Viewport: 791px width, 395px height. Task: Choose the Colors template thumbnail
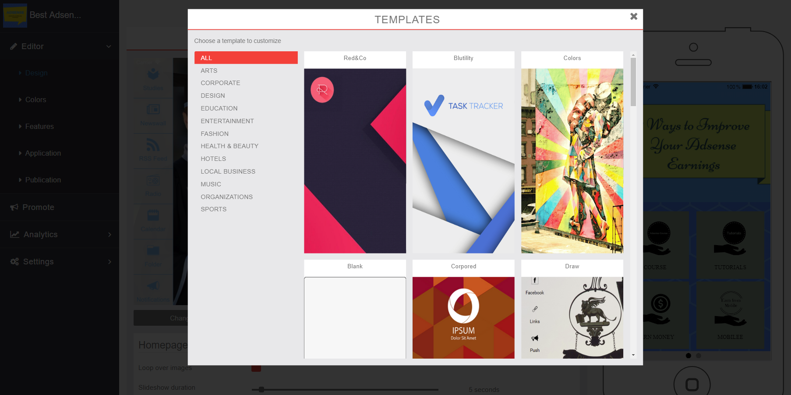(572, 161)
